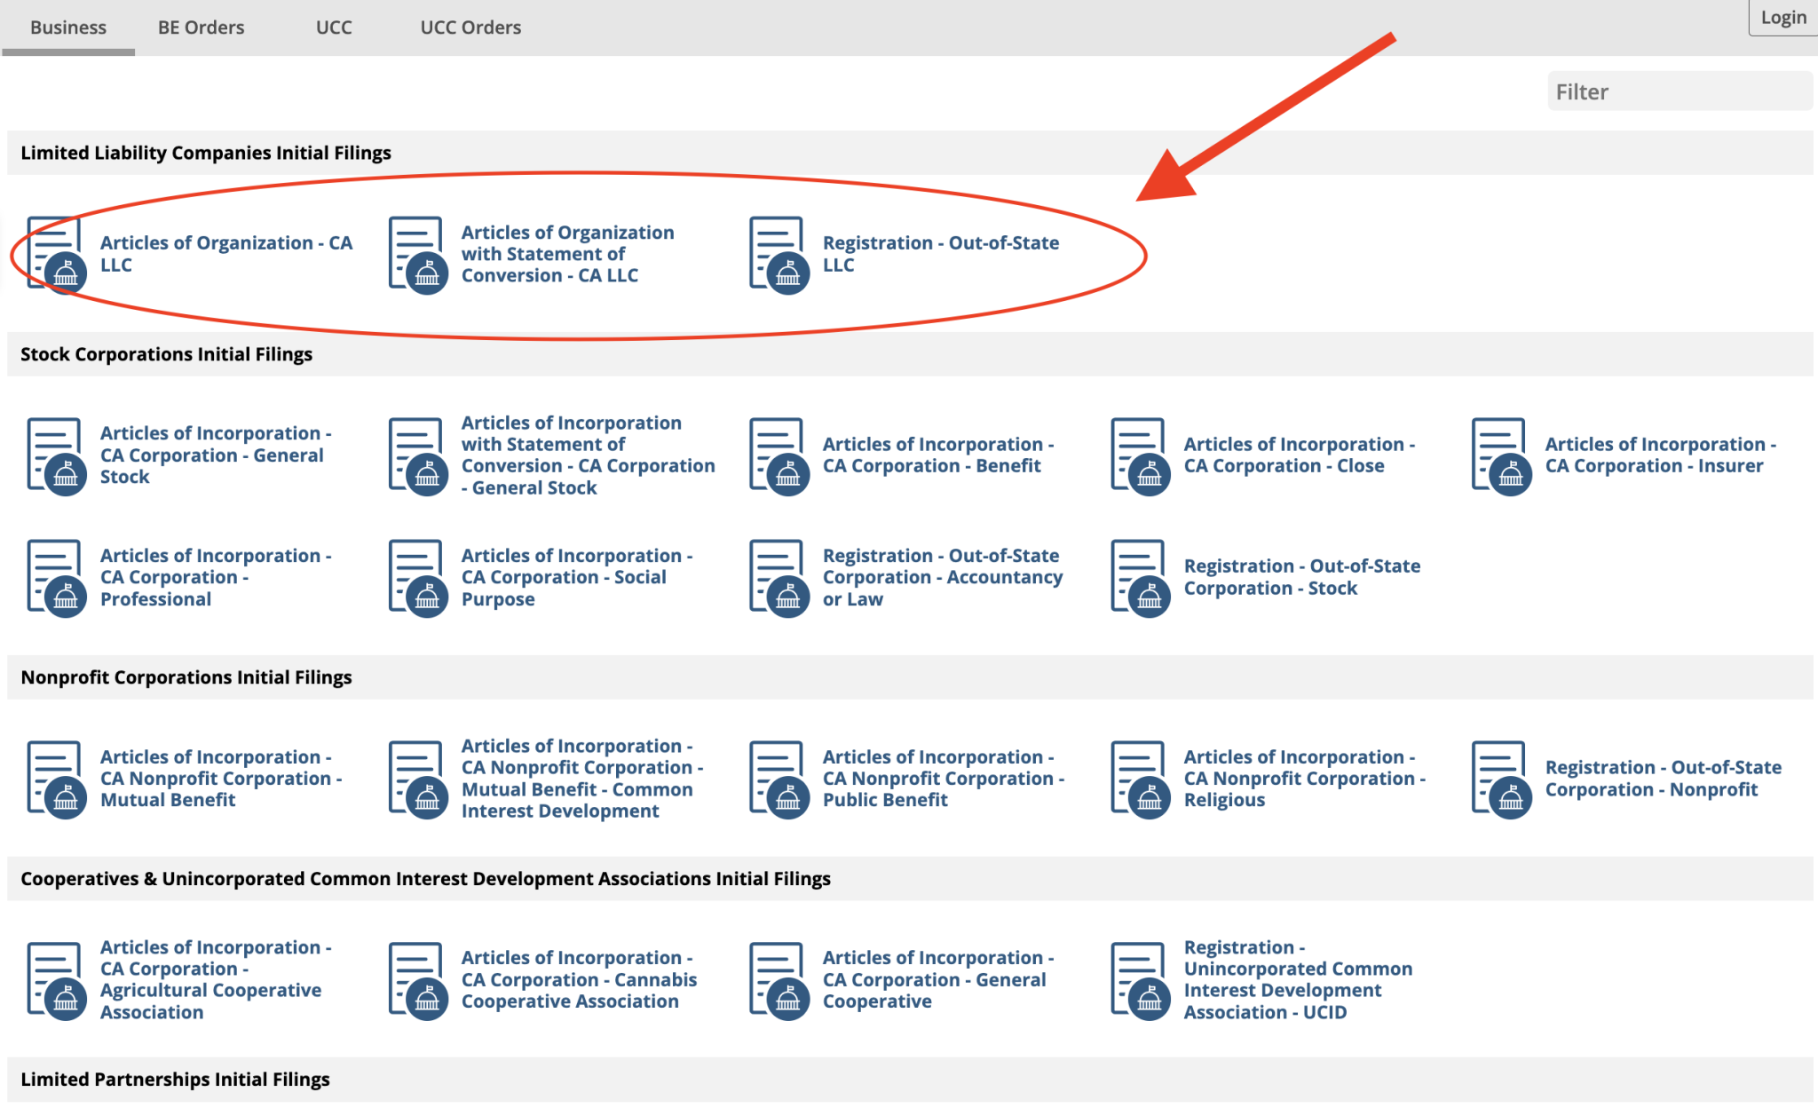Click the UCID Registration document icon
The image size is (1818, 1108).
tap(1141, 980)
